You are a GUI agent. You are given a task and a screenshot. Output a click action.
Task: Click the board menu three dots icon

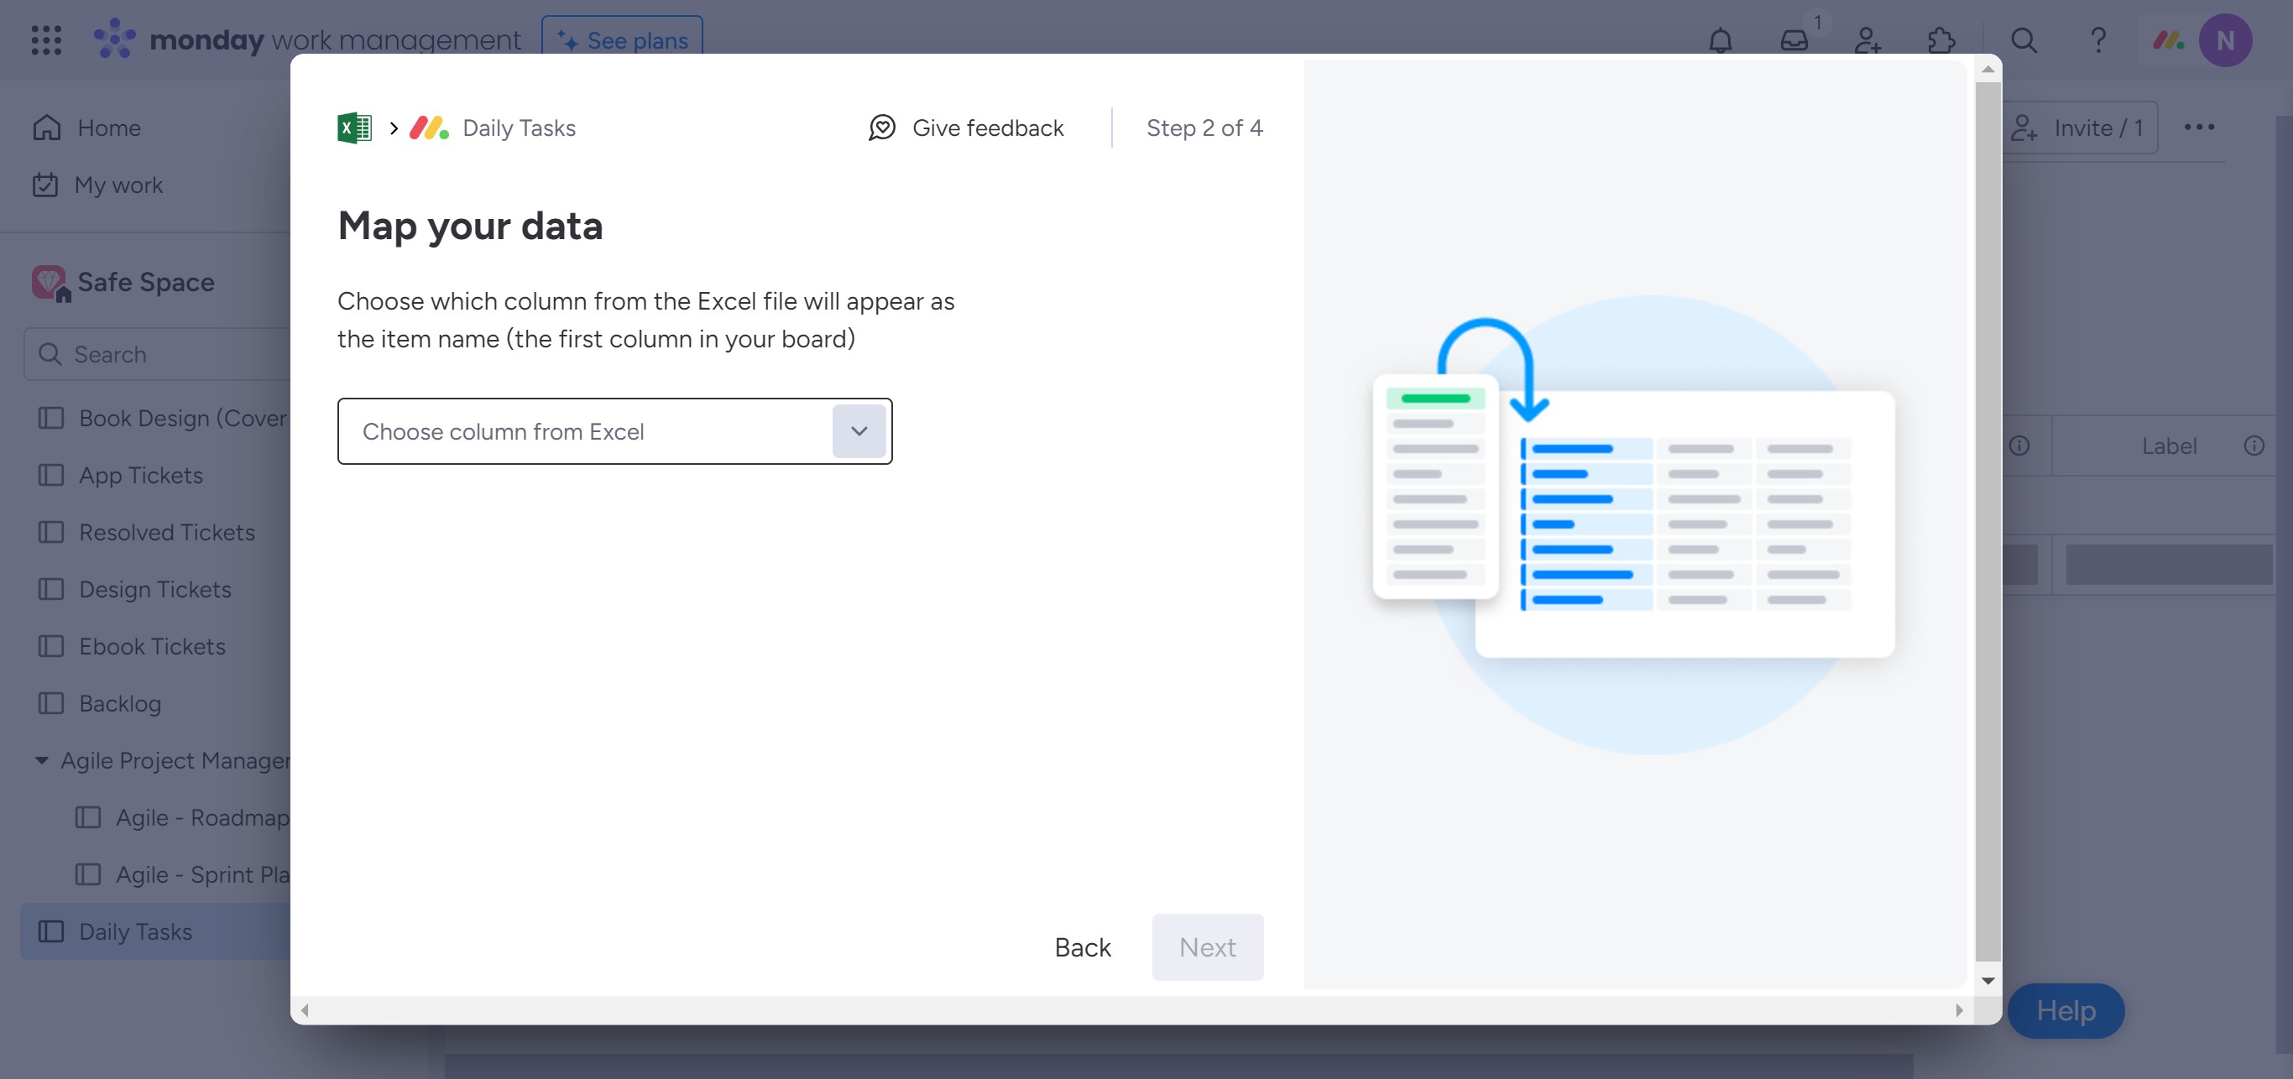click(x=2200, y=128)
